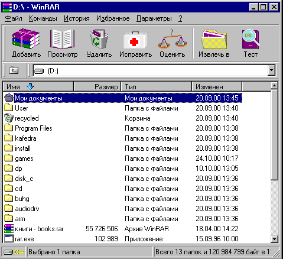Open the Просмотр (View) book icon

click(63, 39)
